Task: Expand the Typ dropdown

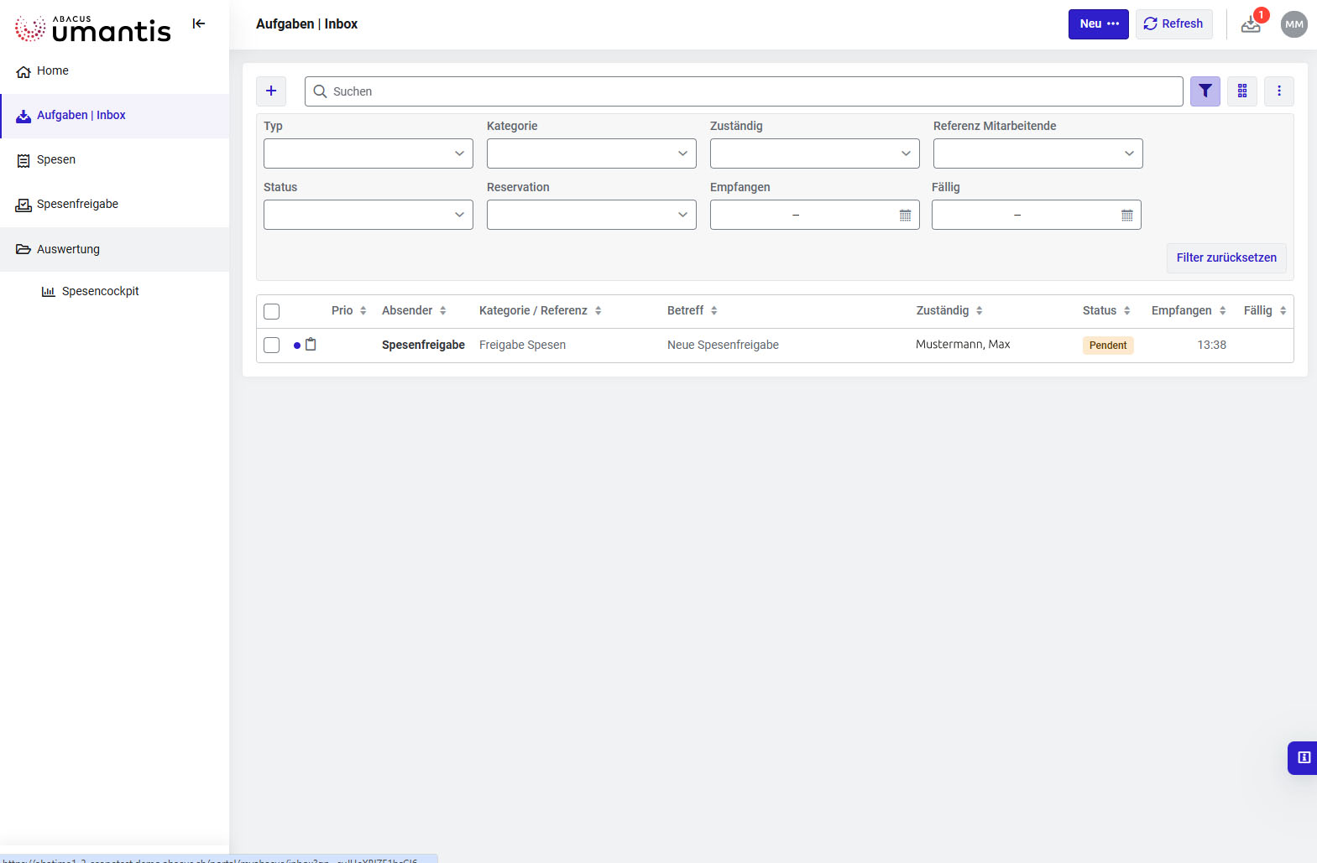Action: point(368,153)
